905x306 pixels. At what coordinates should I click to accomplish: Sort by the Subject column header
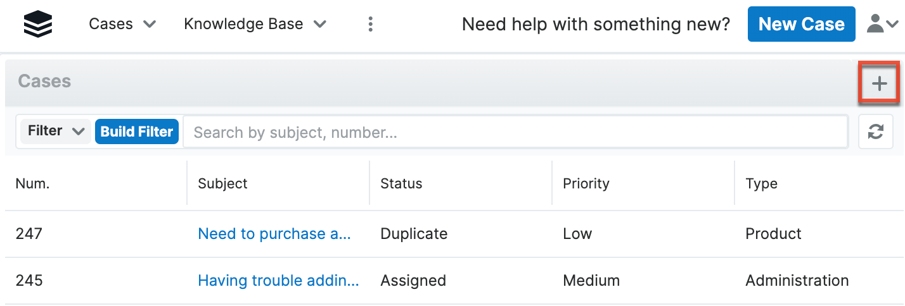point(222,184)
